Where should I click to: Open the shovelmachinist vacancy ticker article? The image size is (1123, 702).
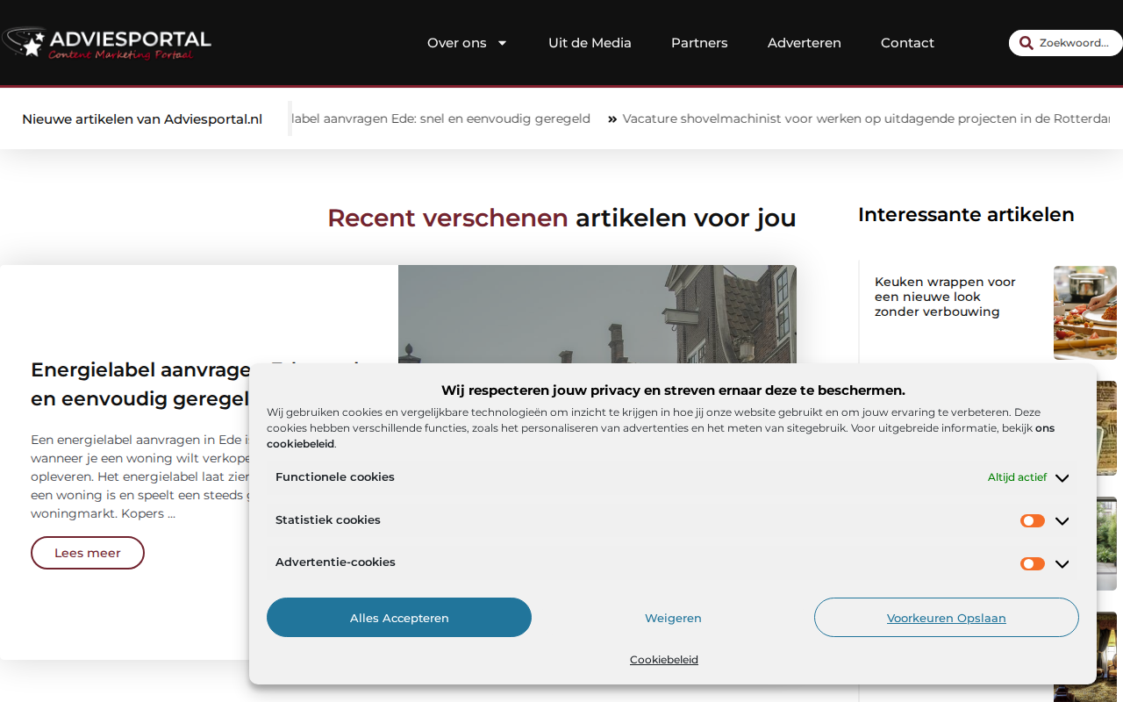point(865,118)
